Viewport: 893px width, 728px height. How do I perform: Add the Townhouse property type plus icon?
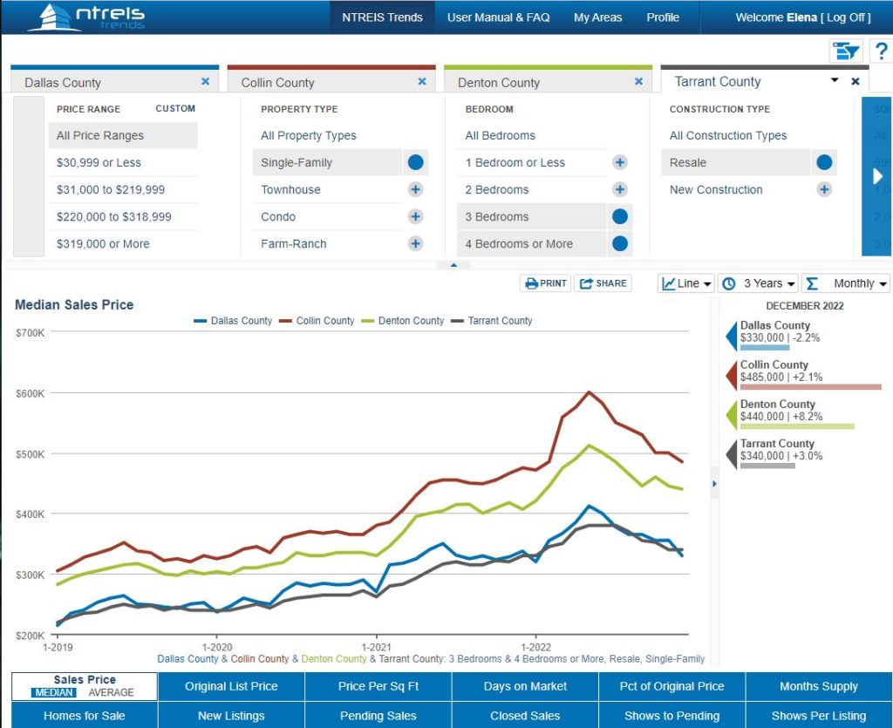point(416,189)
